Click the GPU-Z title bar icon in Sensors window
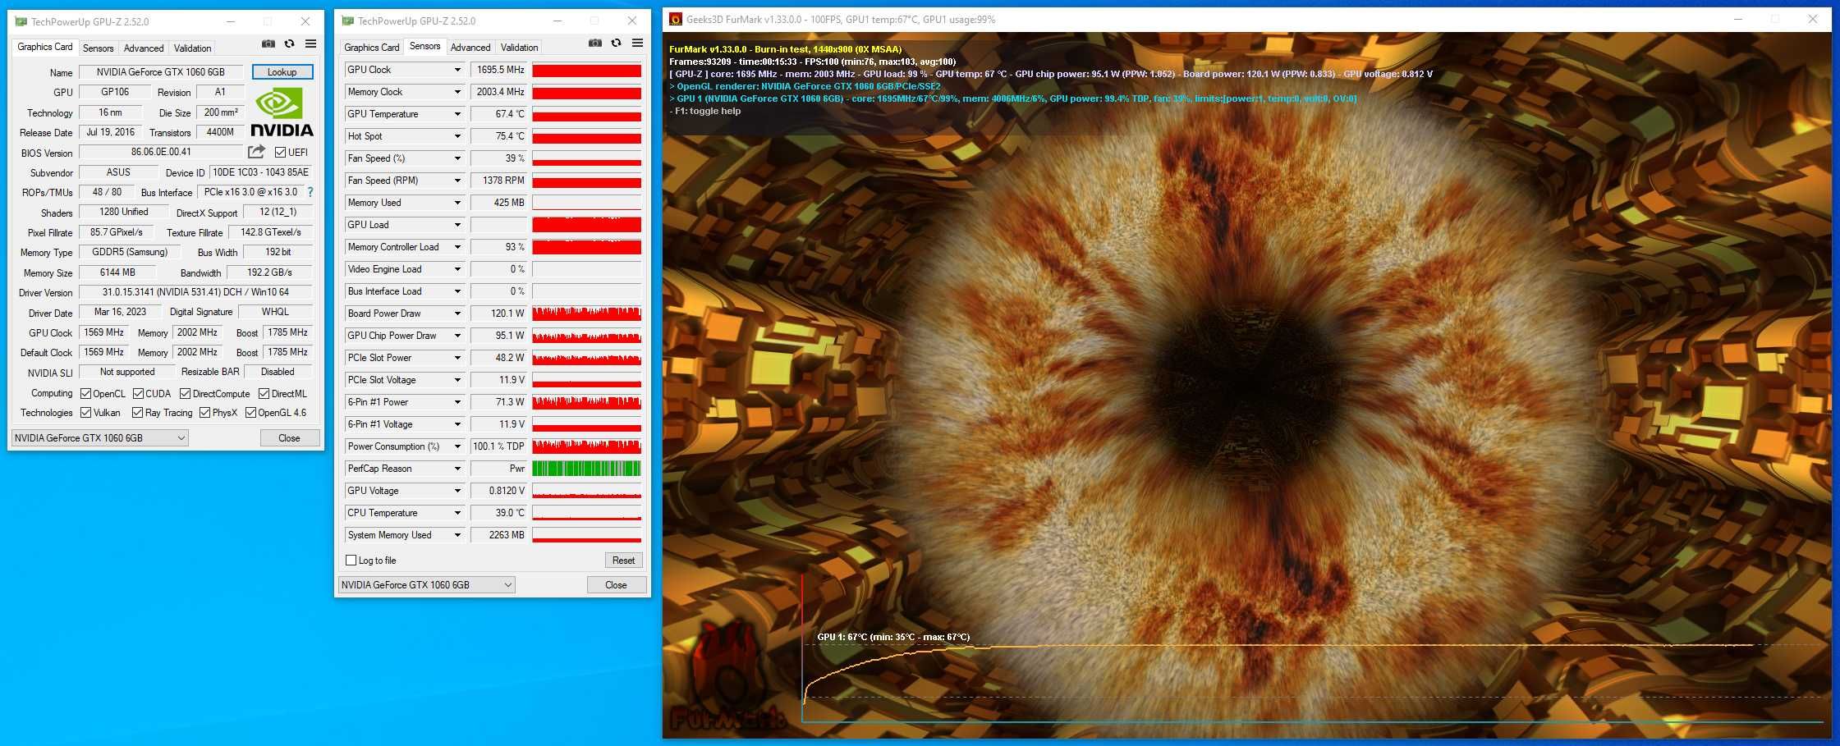This screenshot has height=746, width=1840. (x=347, y=21)
